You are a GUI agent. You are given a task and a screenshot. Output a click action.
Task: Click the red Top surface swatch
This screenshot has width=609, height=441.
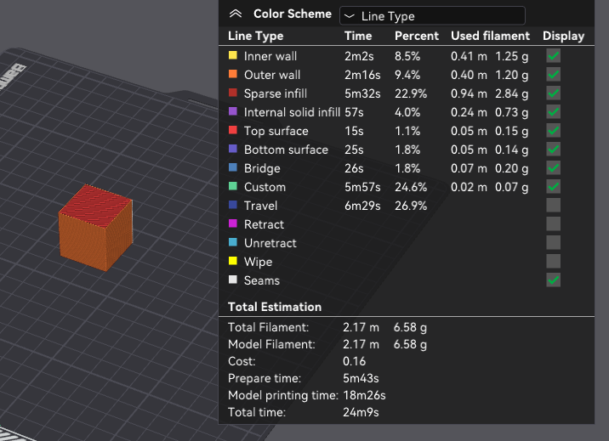pyautogui.click(x=233, y=131)
